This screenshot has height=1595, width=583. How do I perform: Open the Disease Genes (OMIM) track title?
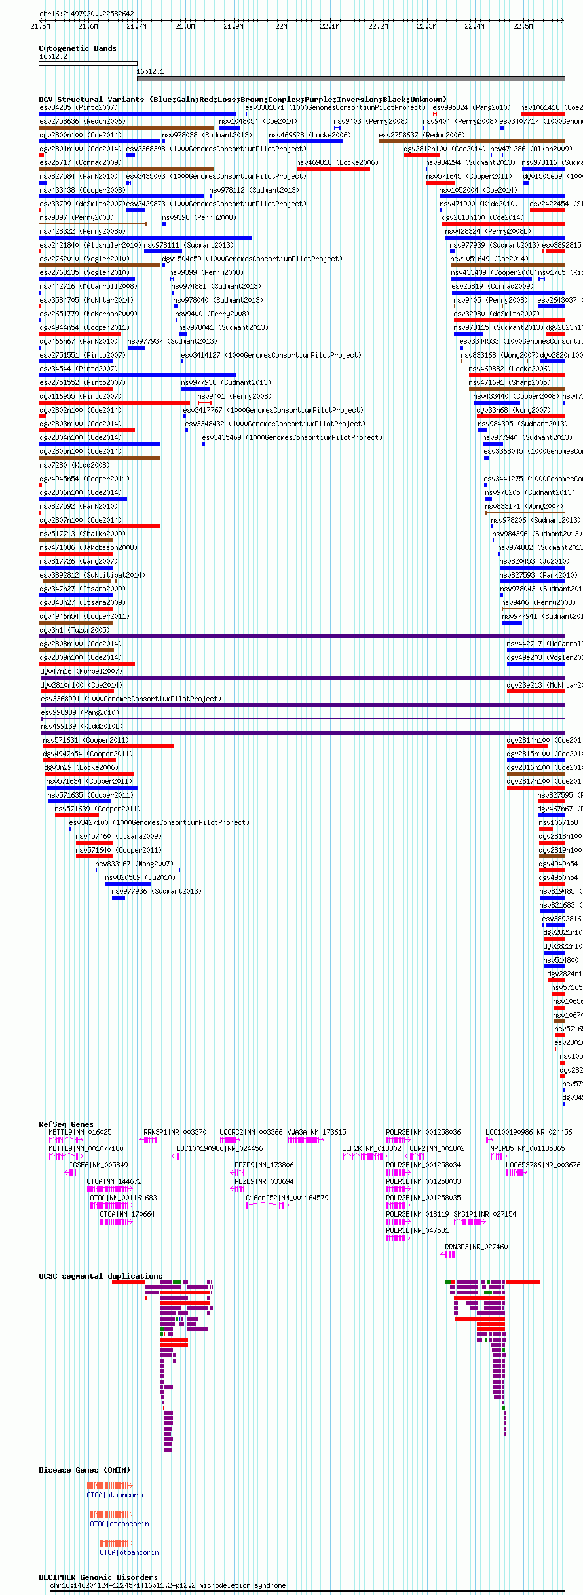pyautogui.click(x=85, y=1470)
